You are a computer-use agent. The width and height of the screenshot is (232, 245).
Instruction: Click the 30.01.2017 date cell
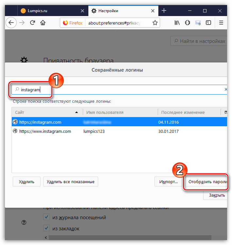(169, 131)
